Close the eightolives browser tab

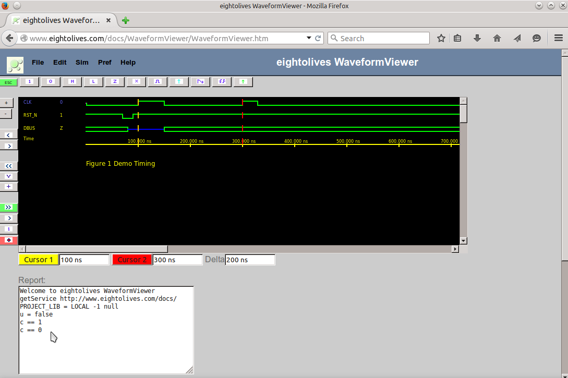[108, 21]
